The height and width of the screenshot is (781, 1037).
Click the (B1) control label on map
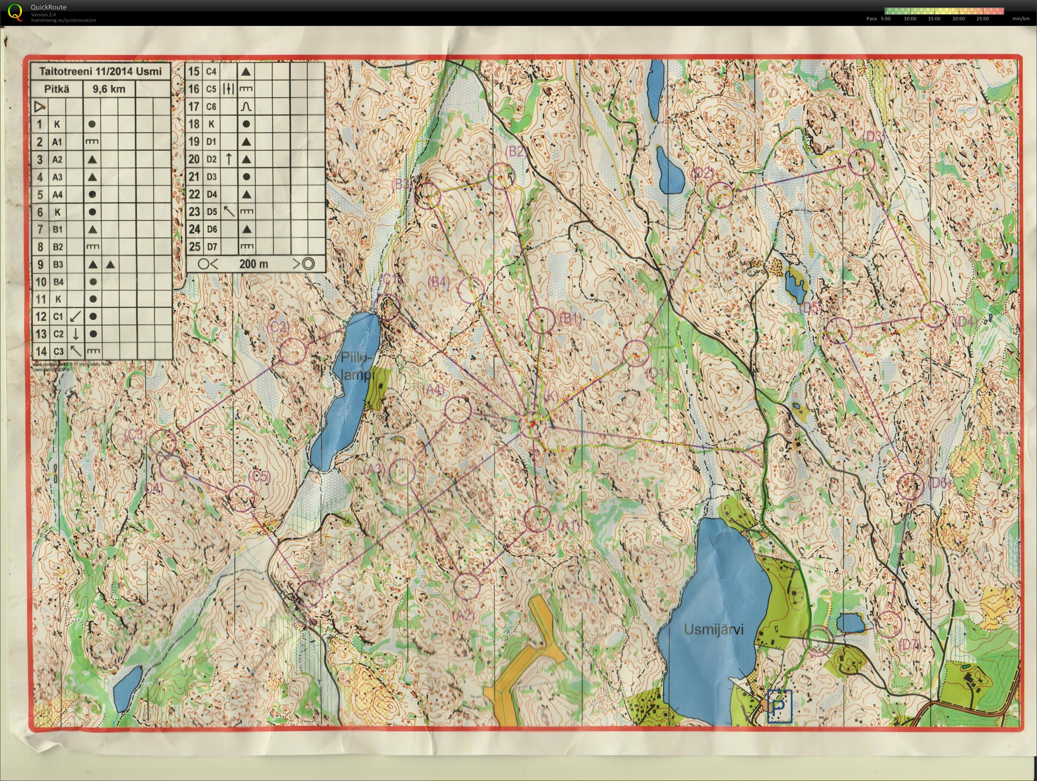click(571, 319)
